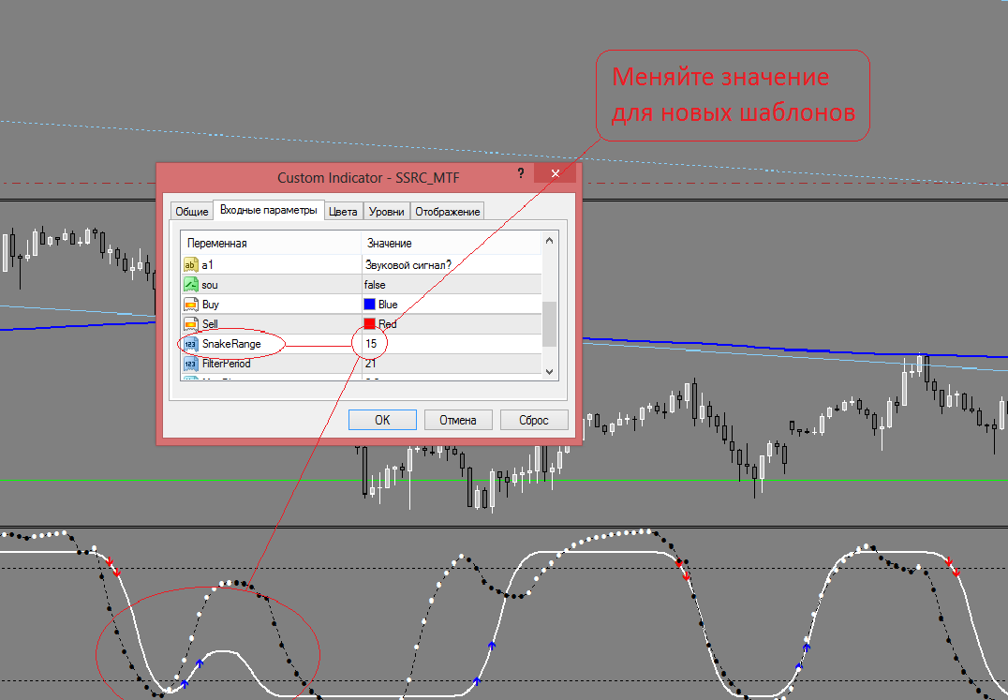1008x700 pixels.
Task: Click the boolean icon of sou row
Action: [x=190, y=285]
